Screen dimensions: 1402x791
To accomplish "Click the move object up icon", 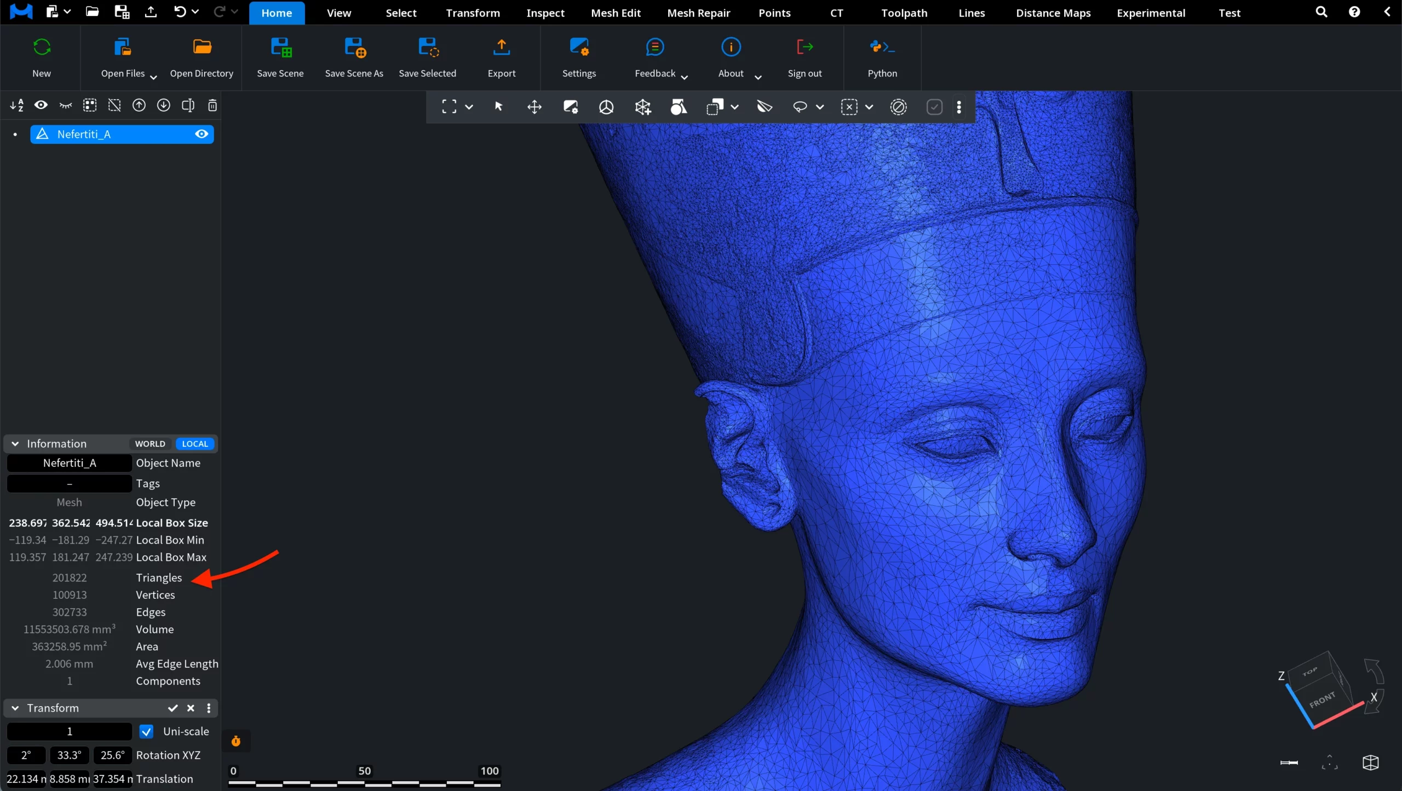I will click(x=139, y=105).
